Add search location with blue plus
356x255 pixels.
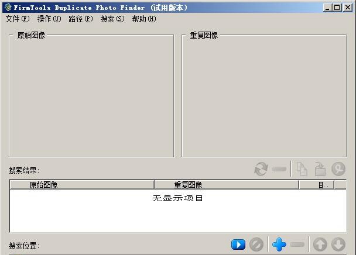[x=279, y=245]
